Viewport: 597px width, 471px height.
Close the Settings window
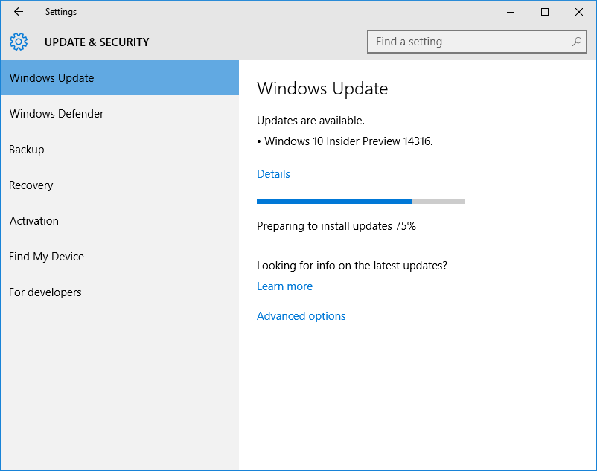click(579, 12)
